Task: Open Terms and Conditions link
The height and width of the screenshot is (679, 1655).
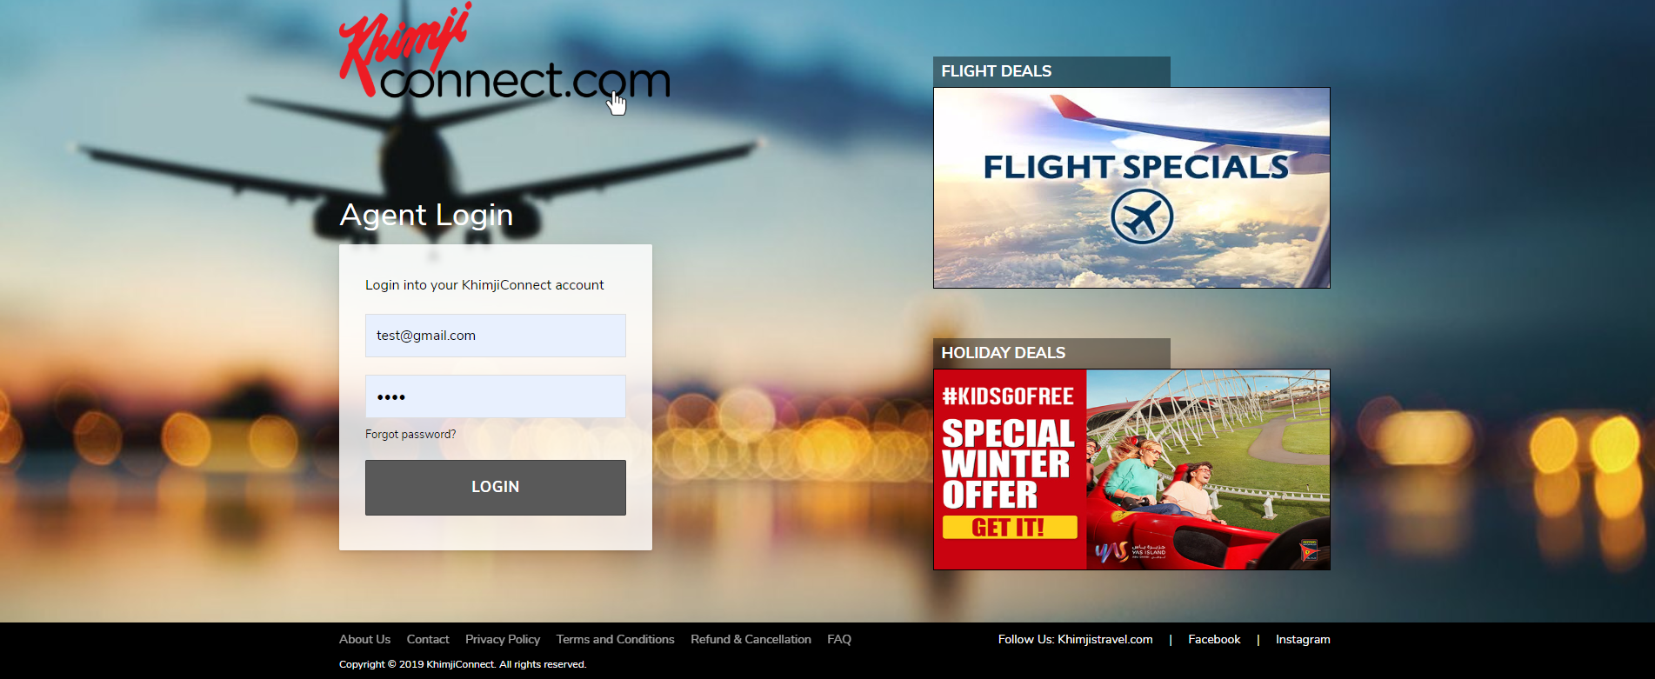Action: 616,639
